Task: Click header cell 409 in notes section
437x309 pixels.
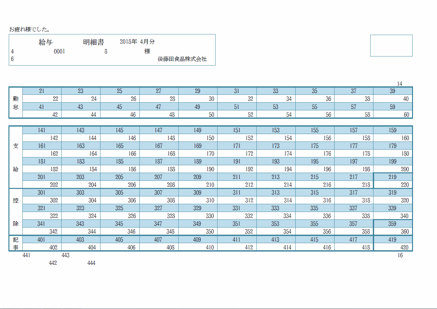Action: point(197,240)
